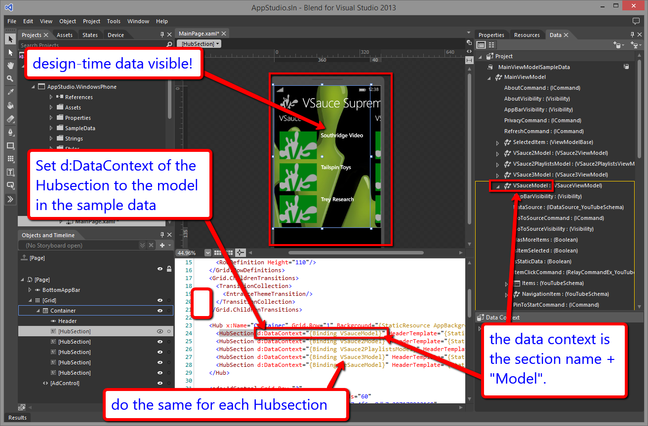
Task: Click the Search Projects input field
Action: pyautogui.click(x=91, y=45)
